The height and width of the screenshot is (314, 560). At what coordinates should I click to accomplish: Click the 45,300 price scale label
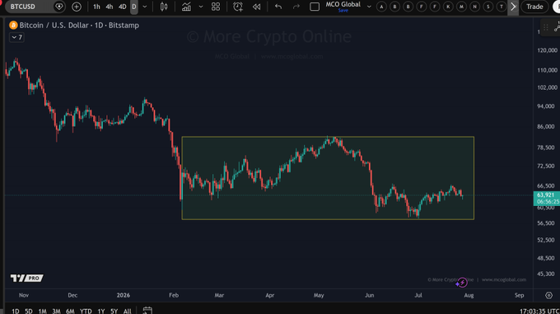pyautogui.click(x=546, y=274)
